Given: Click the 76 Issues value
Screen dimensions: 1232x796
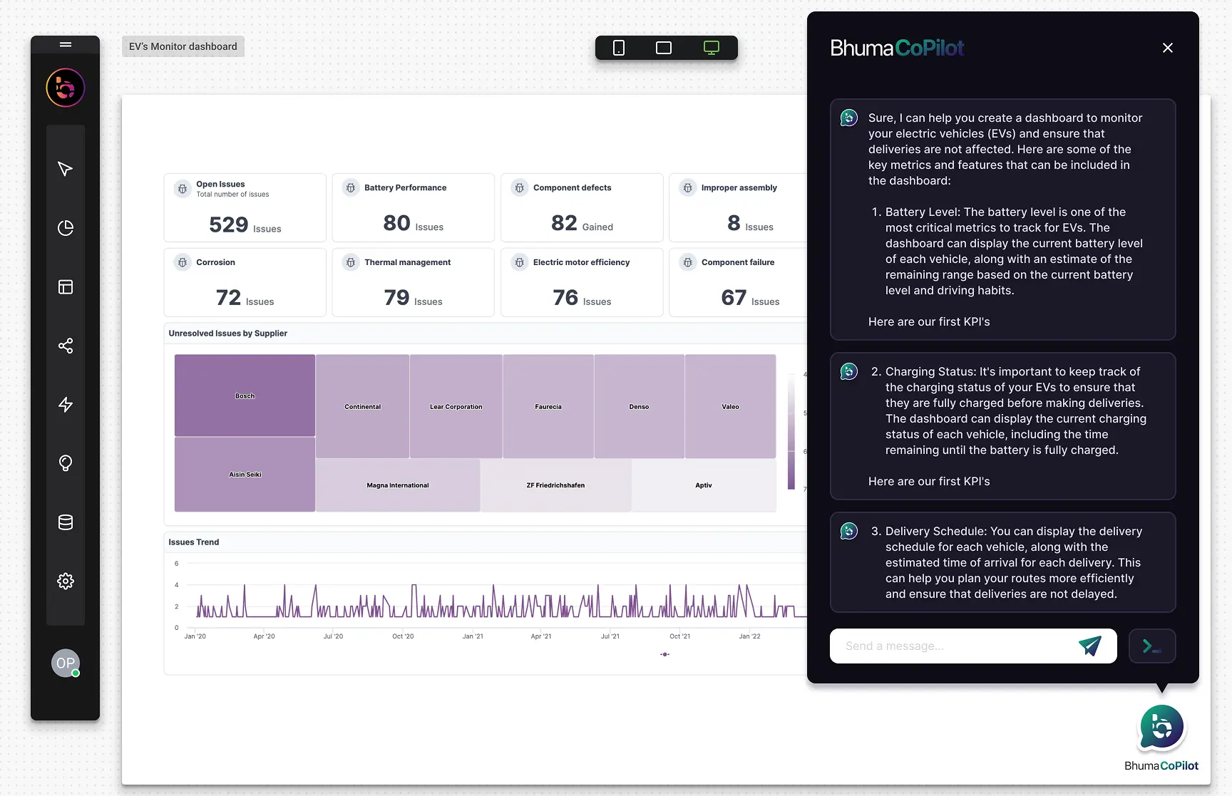Looking at the screenshot, I should click(x=582, y=298).
